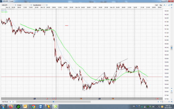Click the reset chart view icon

171,102
